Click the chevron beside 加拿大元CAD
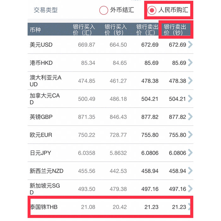This screenshot has width=221, height=221. tap(190, 99)
